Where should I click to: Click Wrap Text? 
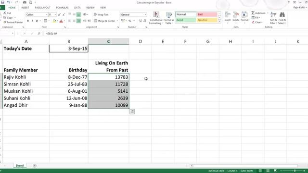pyautogui.click(x=101, y=15)
